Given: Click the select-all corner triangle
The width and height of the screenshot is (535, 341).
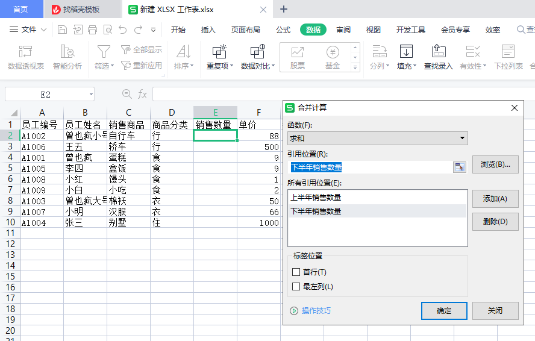Looking at the screenshot, I should 13,112.
